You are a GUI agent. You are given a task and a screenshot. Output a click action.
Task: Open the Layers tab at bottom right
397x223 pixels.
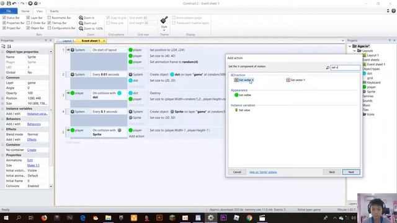tap(352, 204)
